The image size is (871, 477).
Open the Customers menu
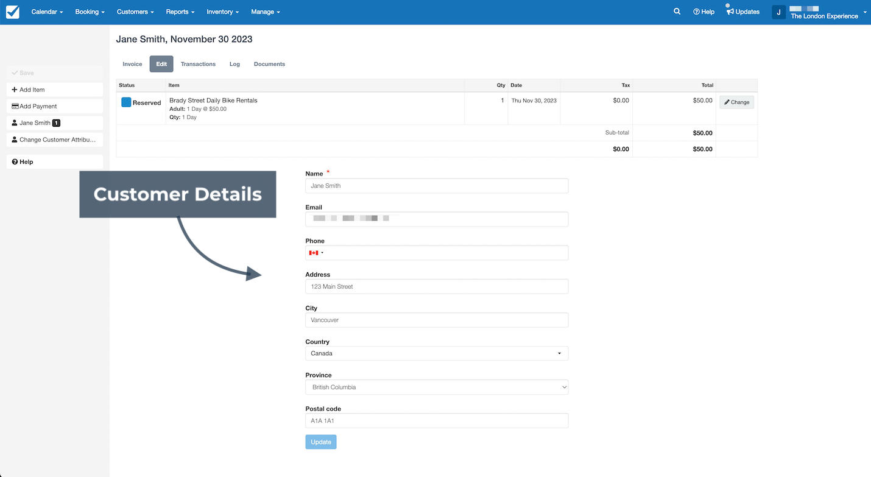pyautogui.click(x=135, y=12)
